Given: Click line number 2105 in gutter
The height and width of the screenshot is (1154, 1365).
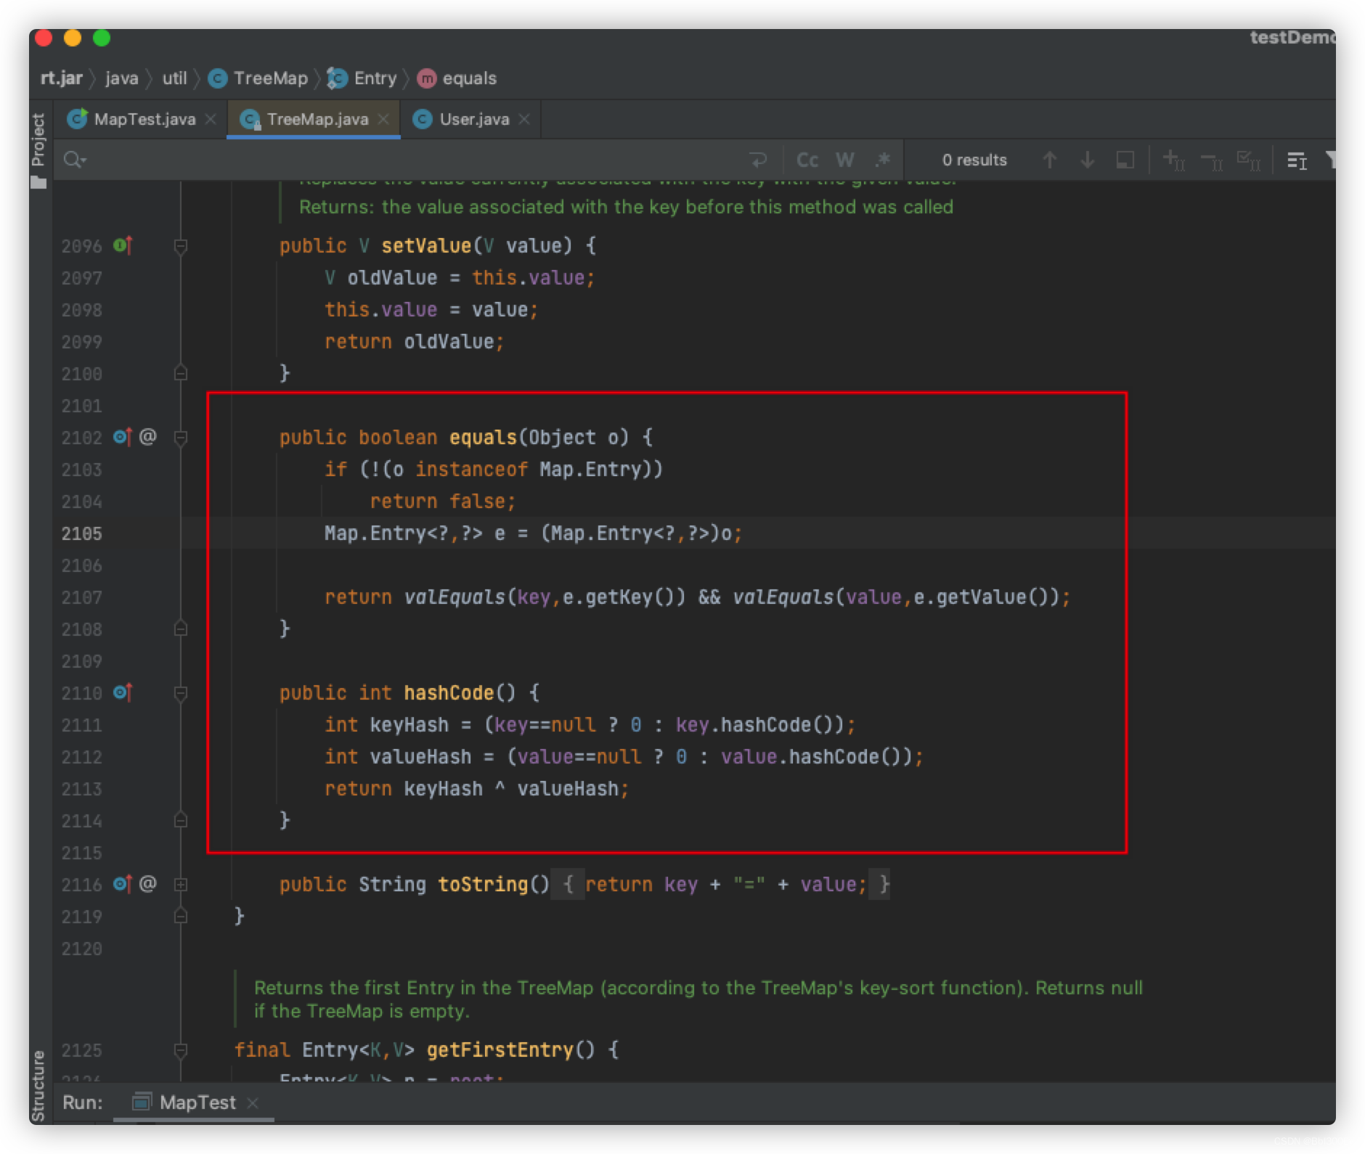Looking at the screenshot, I should [82, 533].
